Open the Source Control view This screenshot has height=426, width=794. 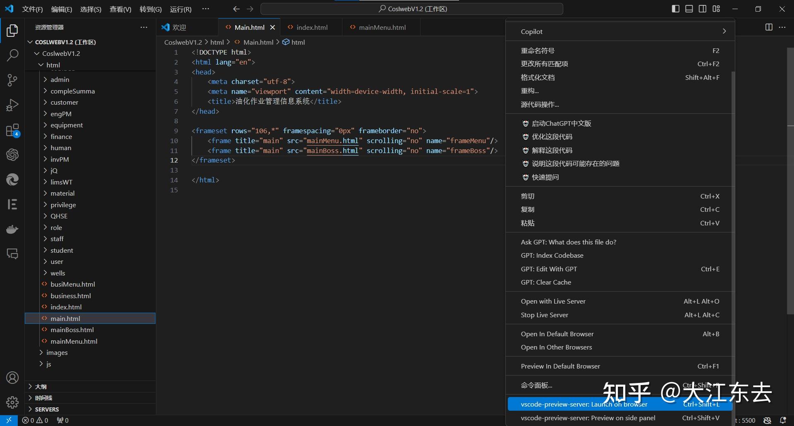(x=12, y=80)
